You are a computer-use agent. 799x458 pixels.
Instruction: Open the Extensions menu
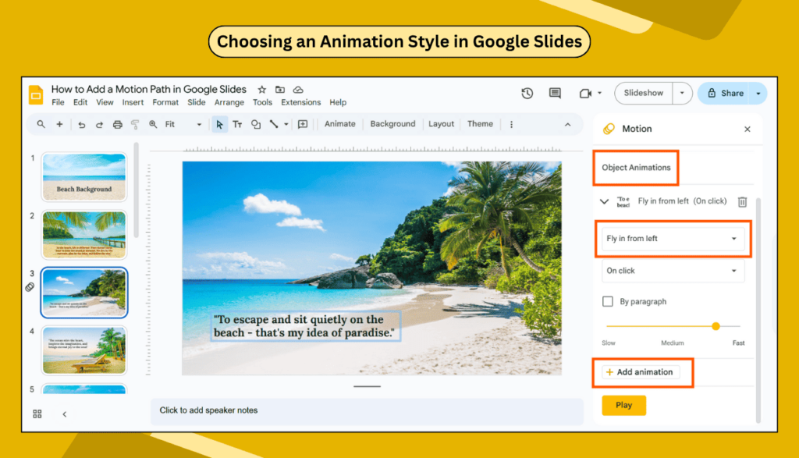click(300, 102)
